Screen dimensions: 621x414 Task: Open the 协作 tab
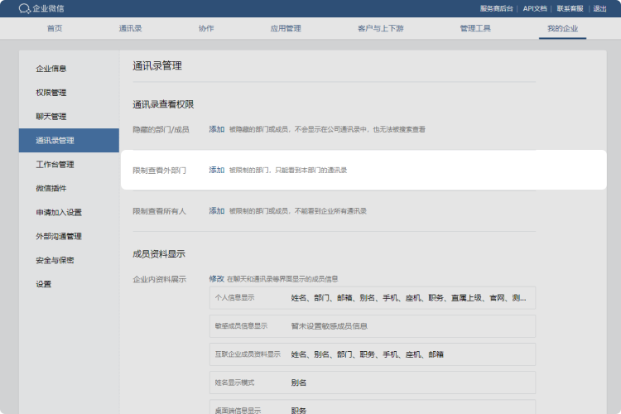(x=206, y=28)
